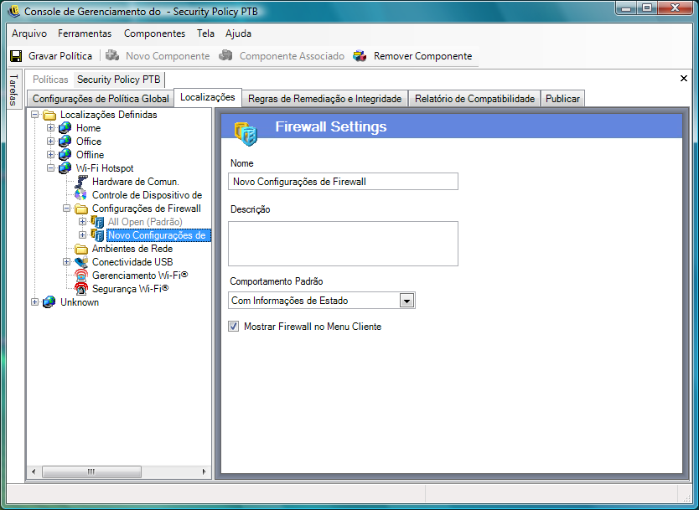The height and width of the screenshot is (510, 699).
Task: Click the Gravar Política button label
Action: (60, 56)
